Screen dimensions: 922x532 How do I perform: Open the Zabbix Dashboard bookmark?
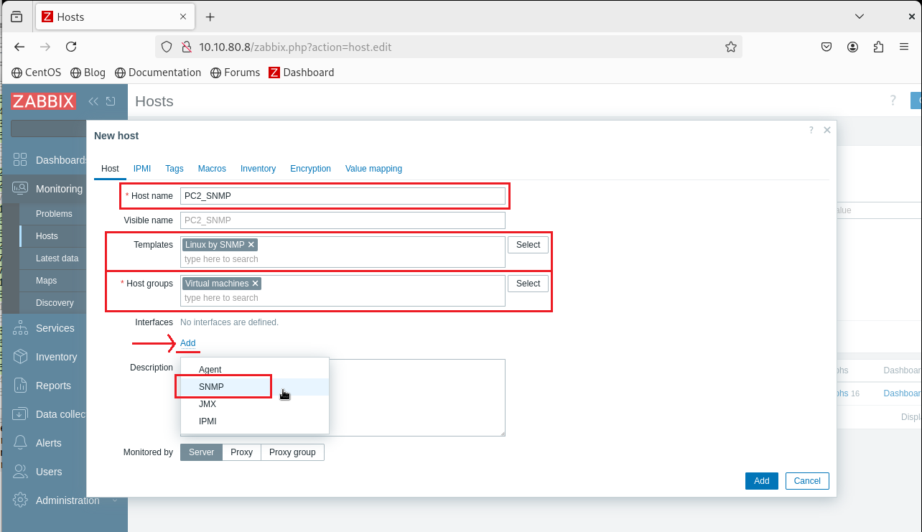[302, 73]
